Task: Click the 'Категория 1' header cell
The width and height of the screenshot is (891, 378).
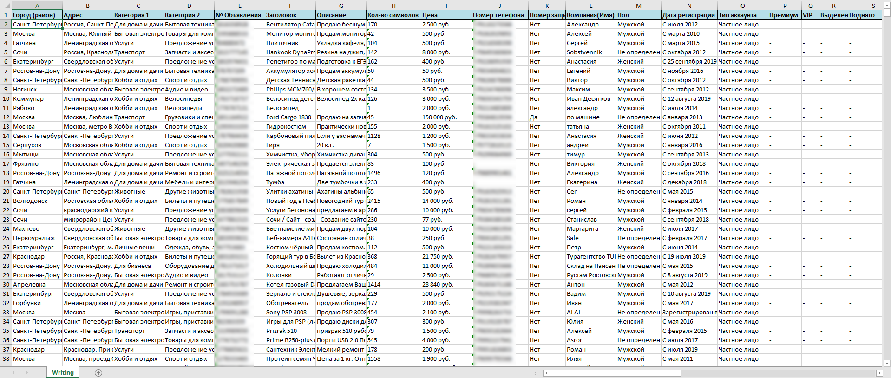Action: (x=138, y=15)
